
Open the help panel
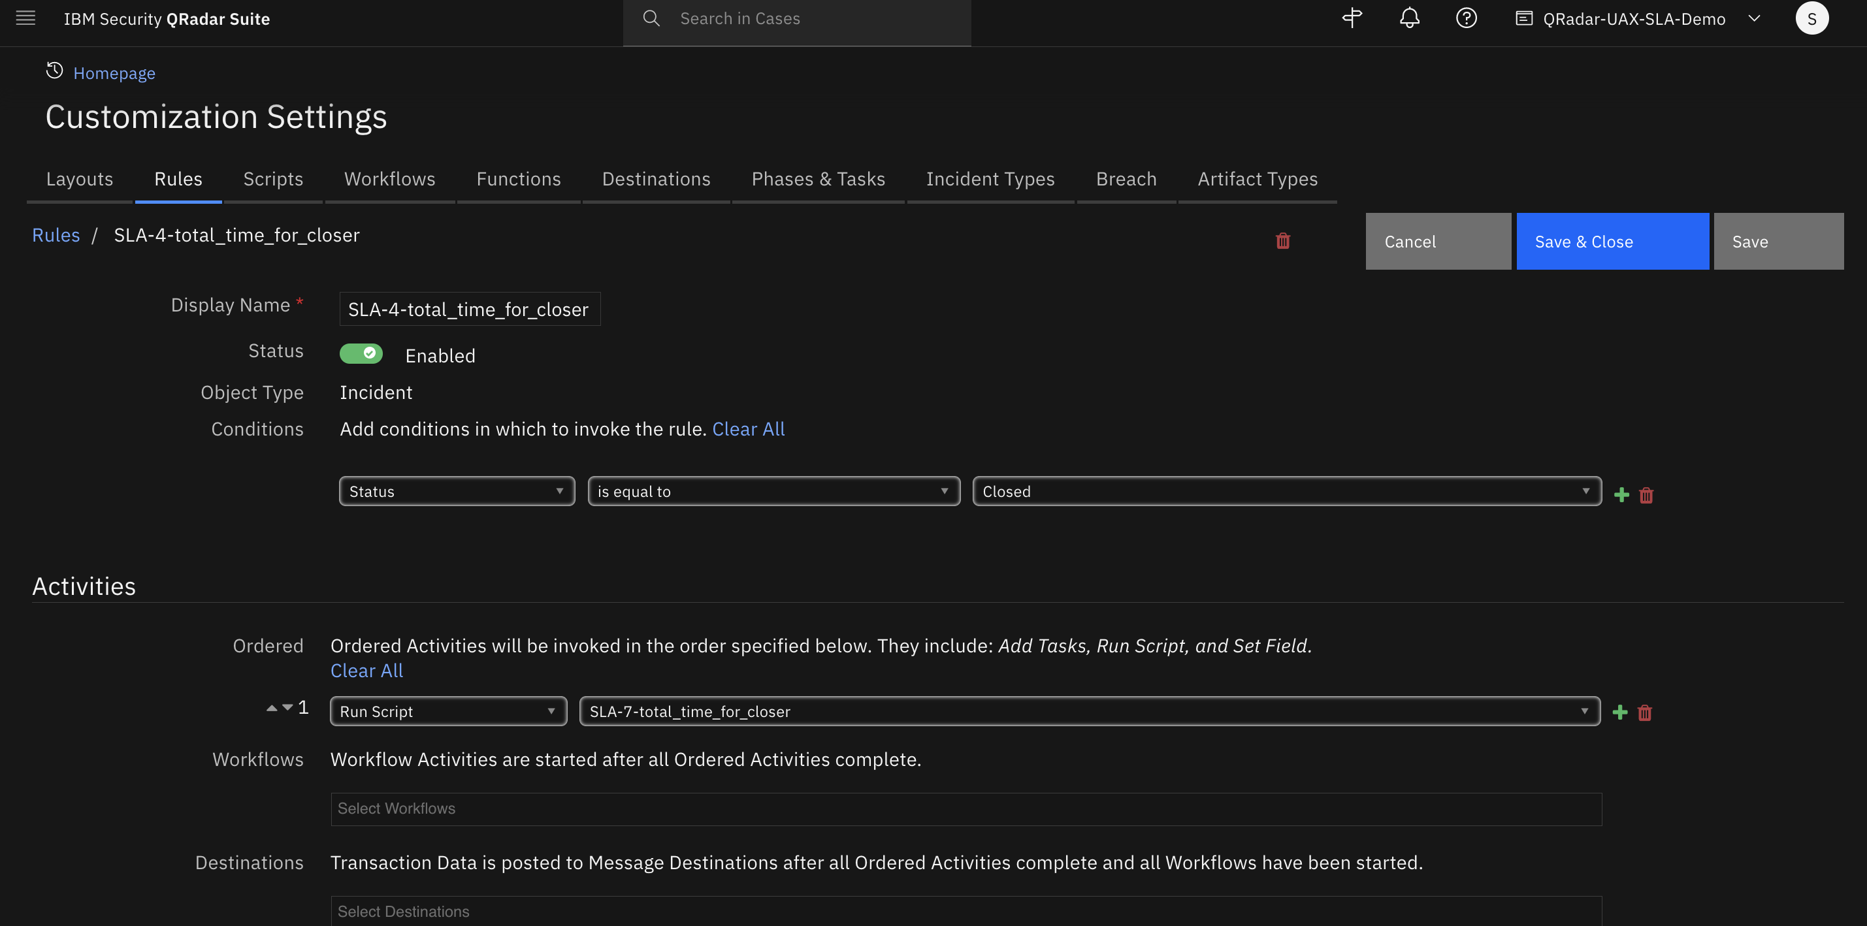(x=1465, y=18)
